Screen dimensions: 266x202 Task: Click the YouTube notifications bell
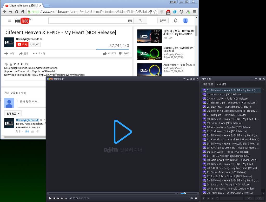176,21
